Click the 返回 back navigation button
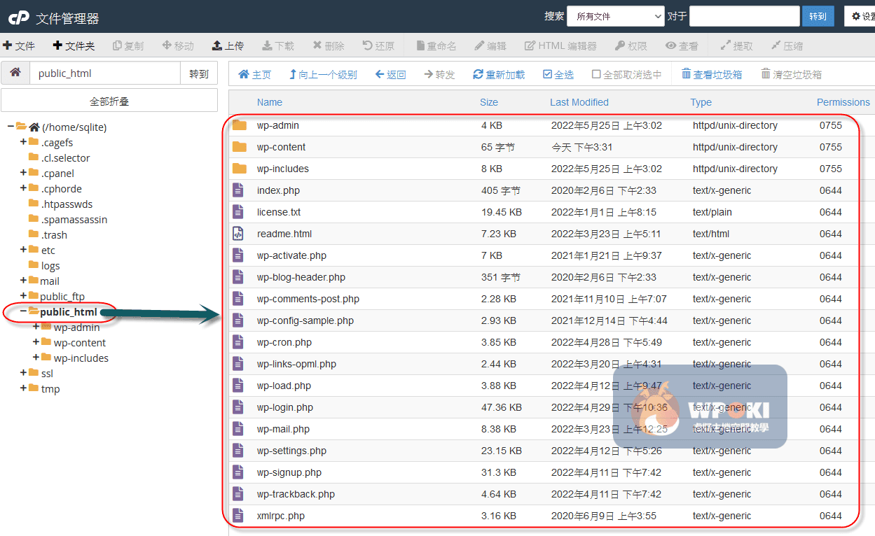The image size is (875, 536). click(390, 74)
